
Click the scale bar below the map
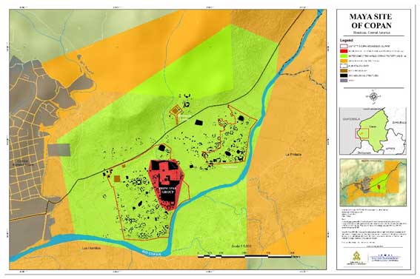(x=244, y=257)
